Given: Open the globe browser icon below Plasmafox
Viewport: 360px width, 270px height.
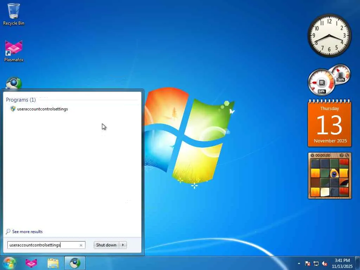Looking at the screenshot, I should [x=14, y=83].
